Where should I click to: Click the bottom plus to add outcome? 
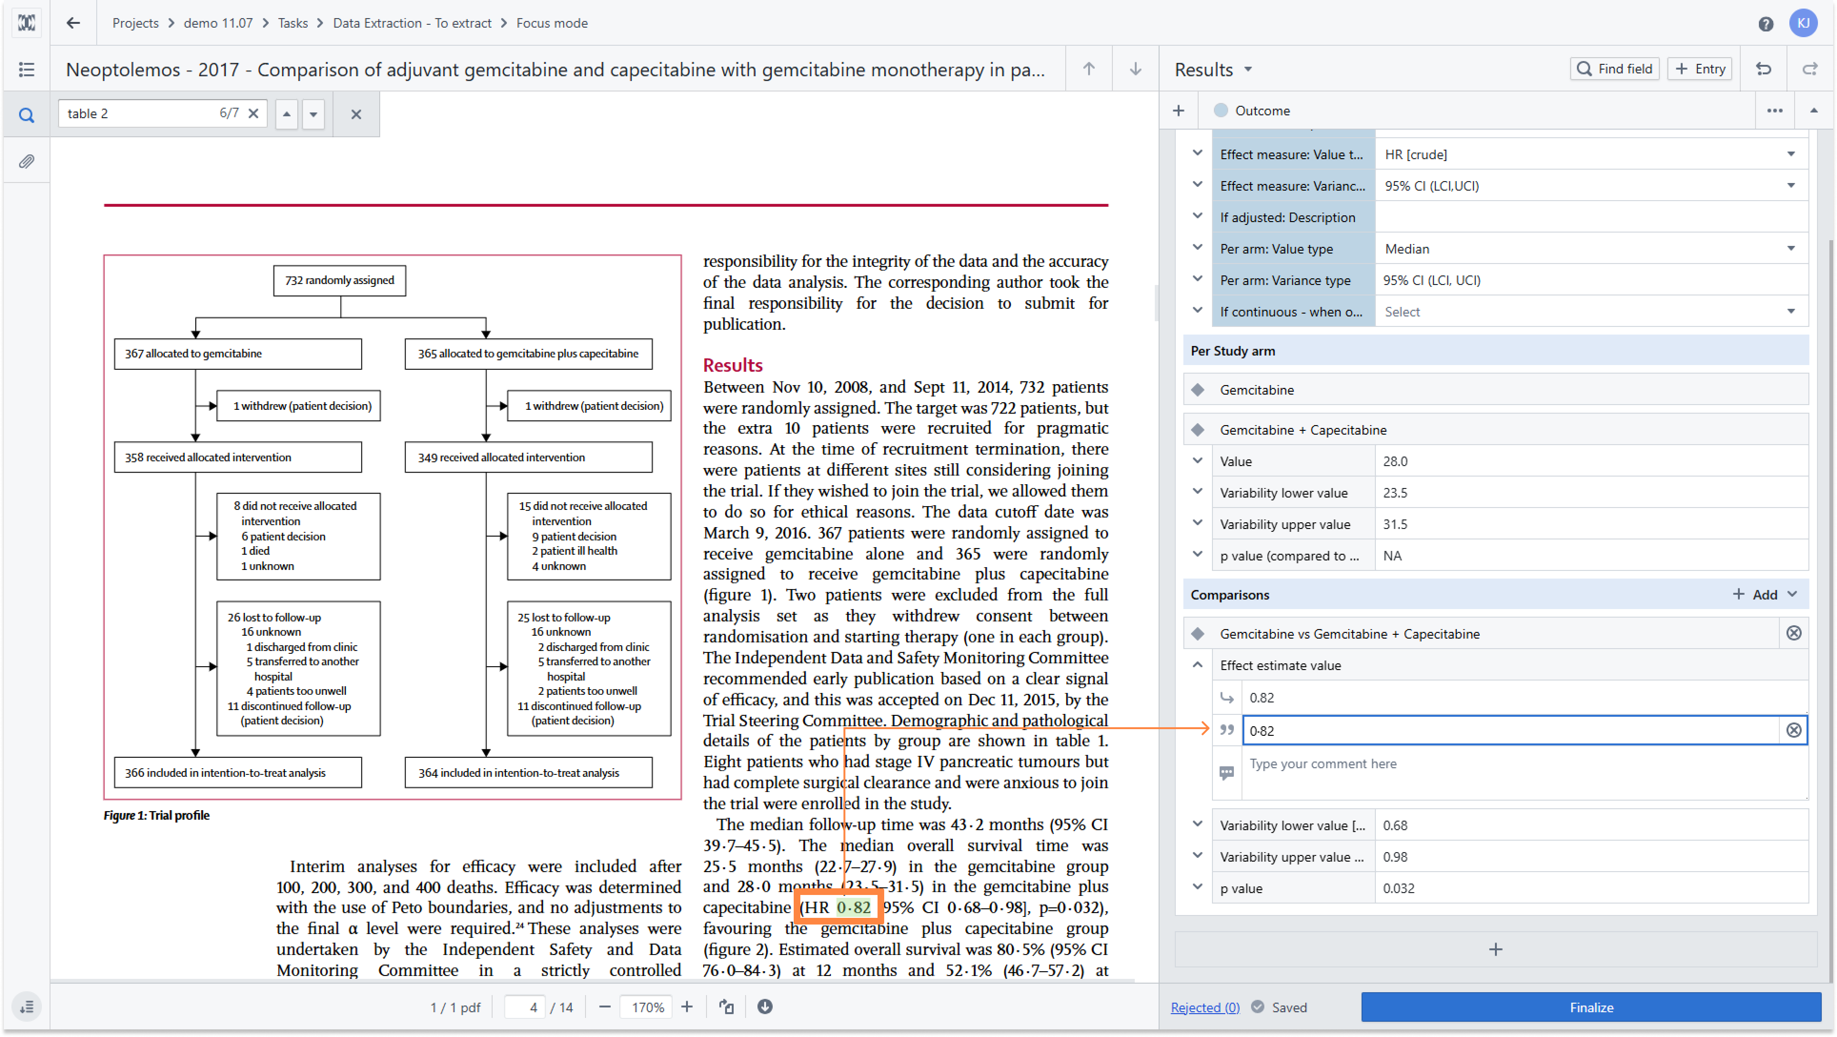(x=1495, y=949)
